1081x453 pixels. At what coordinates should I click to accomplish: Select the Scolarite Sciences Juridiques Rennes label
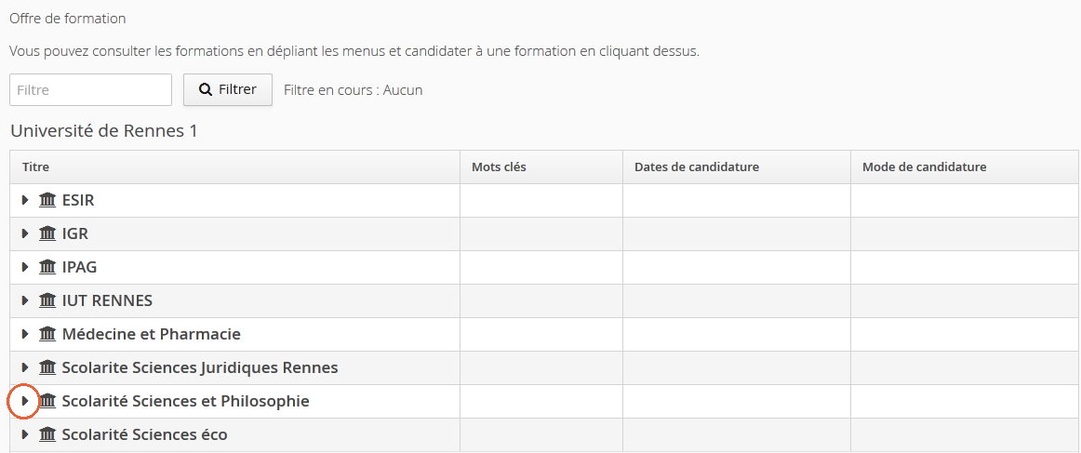pos(200,367)
